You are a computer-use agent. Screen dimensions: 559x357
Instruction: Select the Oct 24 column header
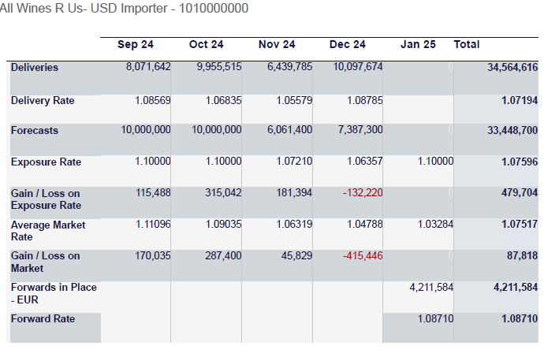click(x=206, y=45)
